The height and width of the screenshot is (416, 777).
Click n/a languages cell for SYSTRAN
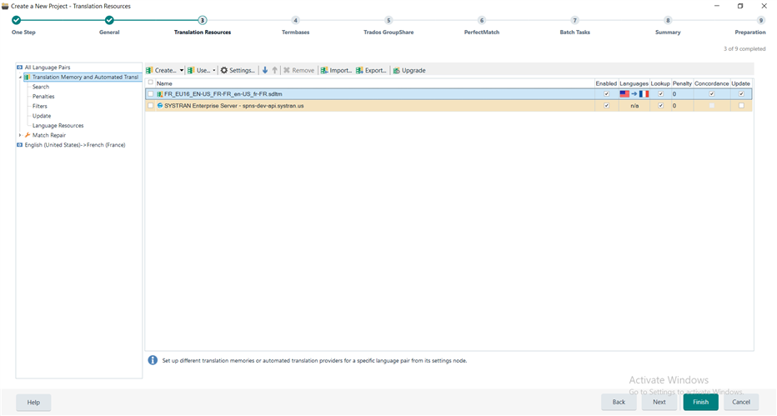pyautogui.click(x=634, y=106)
